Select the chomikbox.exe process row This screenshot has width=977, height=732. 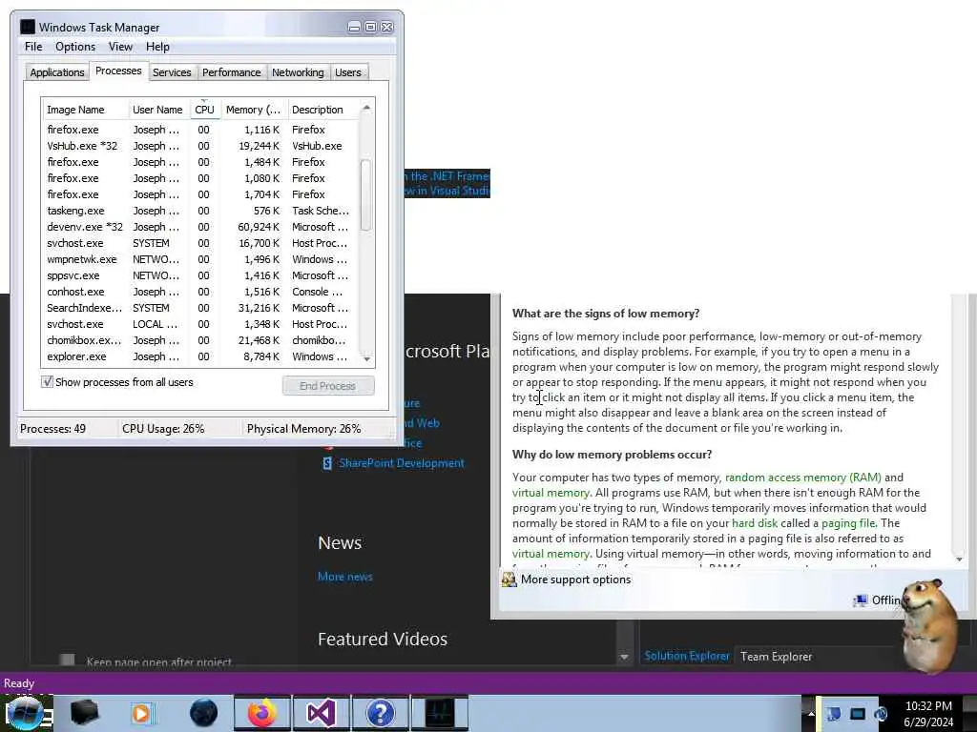point(199,340)
